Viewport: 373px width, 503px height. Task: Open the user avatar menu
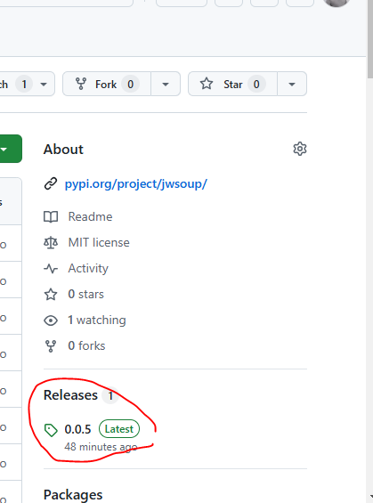[x=337, y=2]
